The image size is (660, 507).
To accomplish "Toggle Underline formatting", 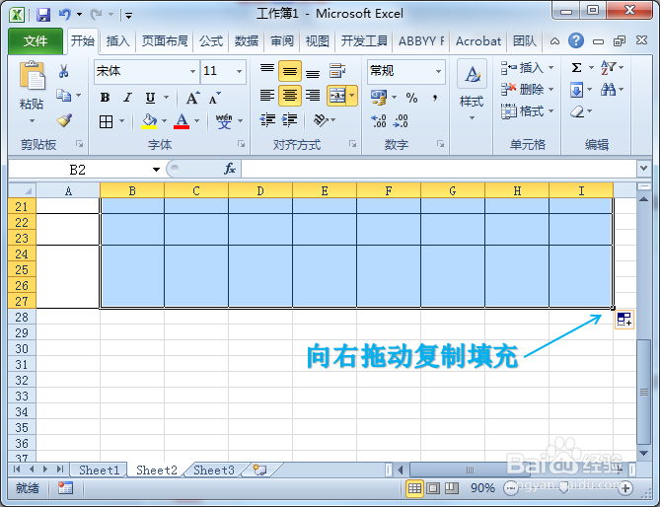I will coord(150,98).
